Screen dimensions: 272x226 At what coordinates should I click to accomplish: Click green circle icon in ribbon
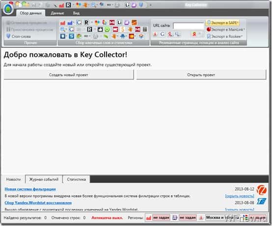(107, 29)
